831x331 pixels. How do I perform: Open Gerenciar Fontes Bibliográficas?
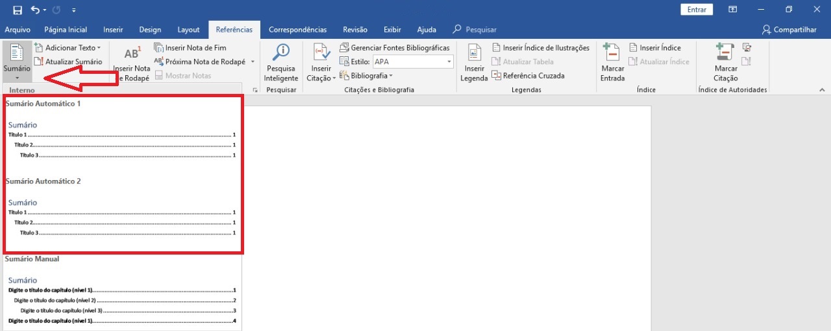point(395,48)
